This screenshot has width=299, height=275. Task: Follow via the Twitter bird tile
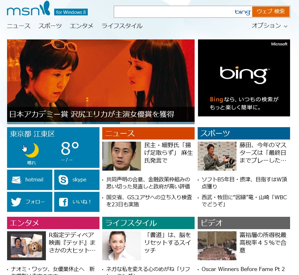(30, 202)
